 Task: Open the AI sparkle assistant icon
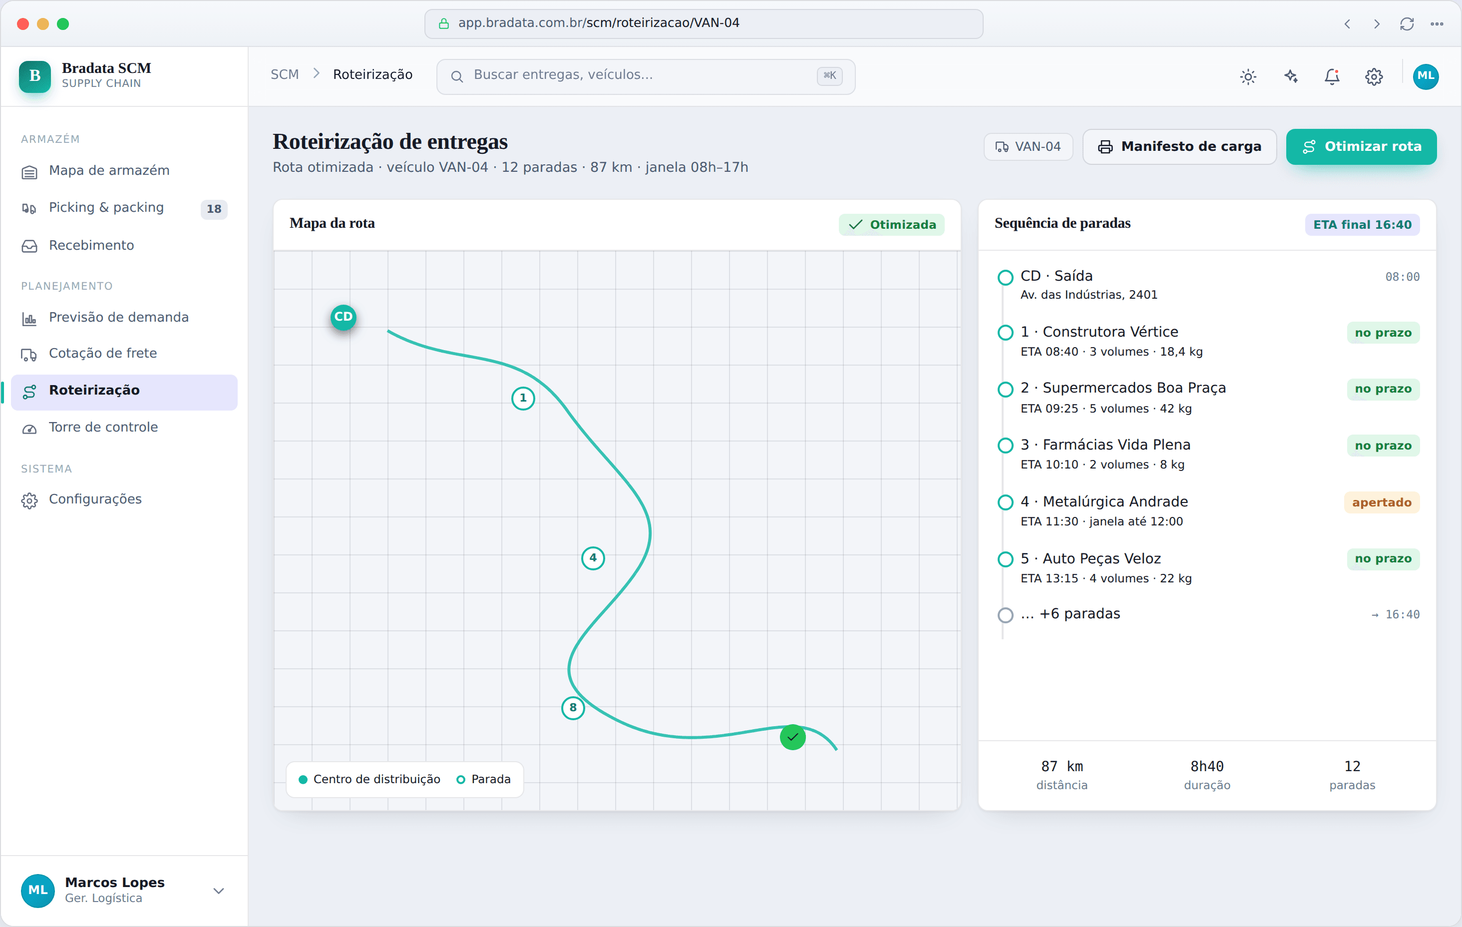[x=1290, y=76]
